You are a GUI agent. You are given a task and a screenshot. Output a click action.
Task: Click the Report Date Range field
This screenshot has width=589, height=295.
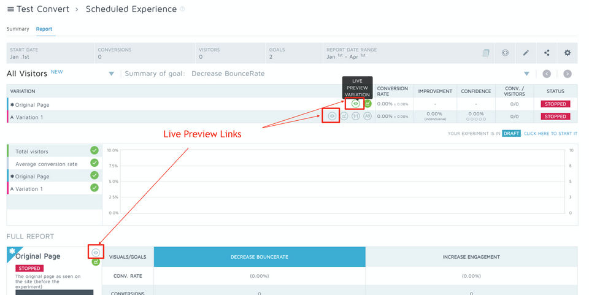tap(352, 53)
